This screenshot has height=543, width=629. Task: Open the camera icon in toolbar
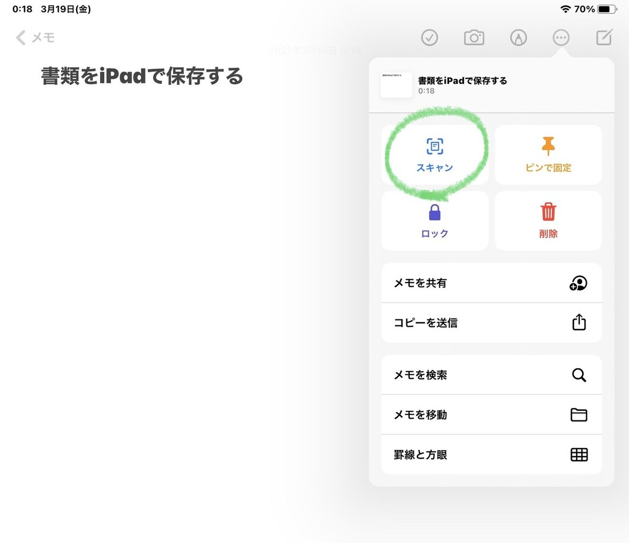tap(474, 38)
